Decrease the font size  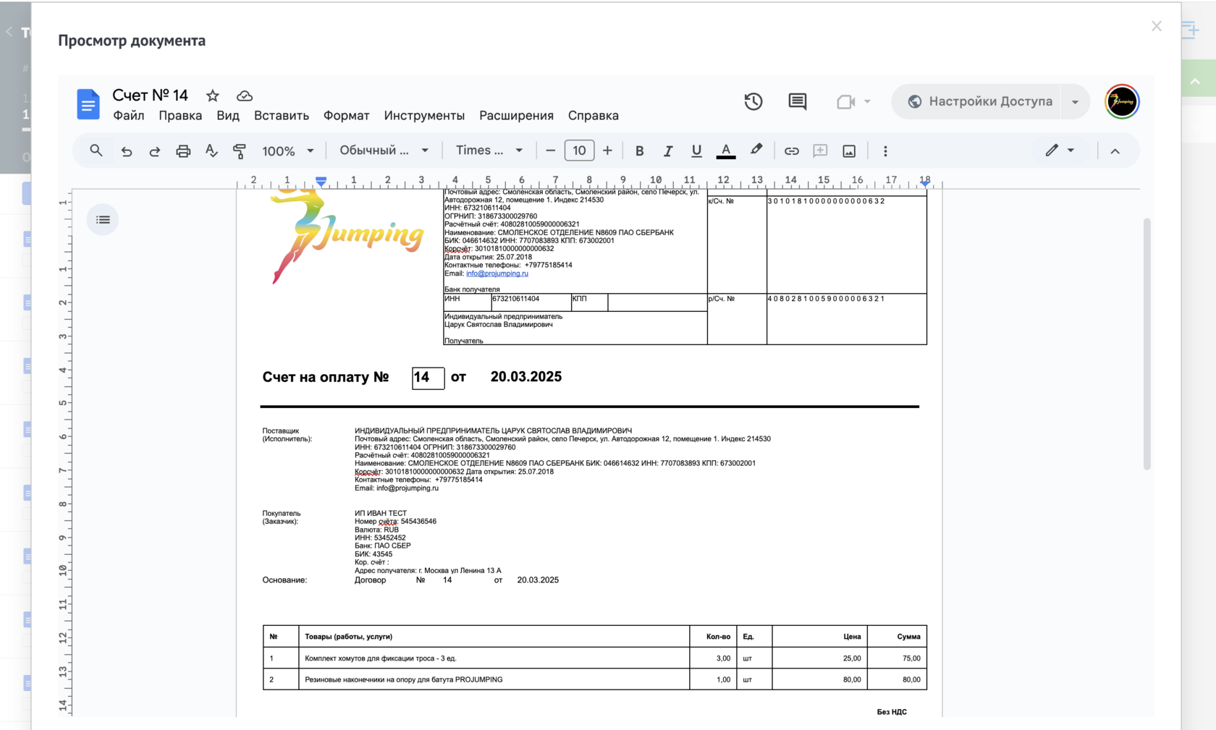(x=550, y=150)
